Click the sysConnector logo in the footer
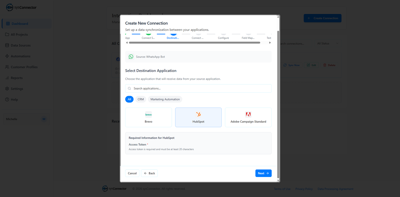Viewport: 400px width, 197px height. click(114, 189)
